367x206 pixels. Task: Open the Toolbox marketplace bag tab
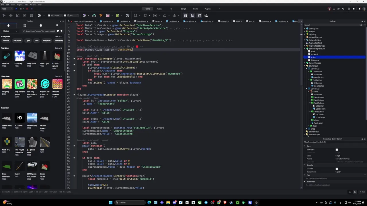click(x=8, y=25)
